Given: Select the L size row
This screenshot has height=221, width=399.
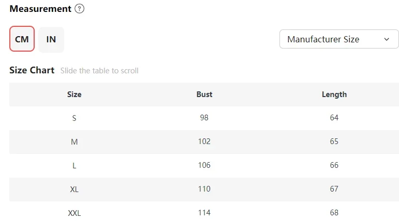Looking at the screenshot, I should pyautogui.click(x=75, y=165).
